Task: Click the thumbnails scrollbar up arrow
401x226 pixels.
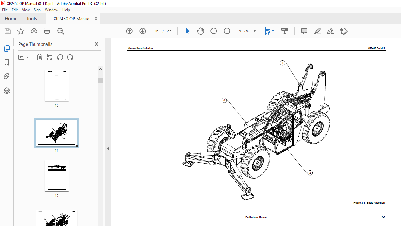Action: (101, 69)
